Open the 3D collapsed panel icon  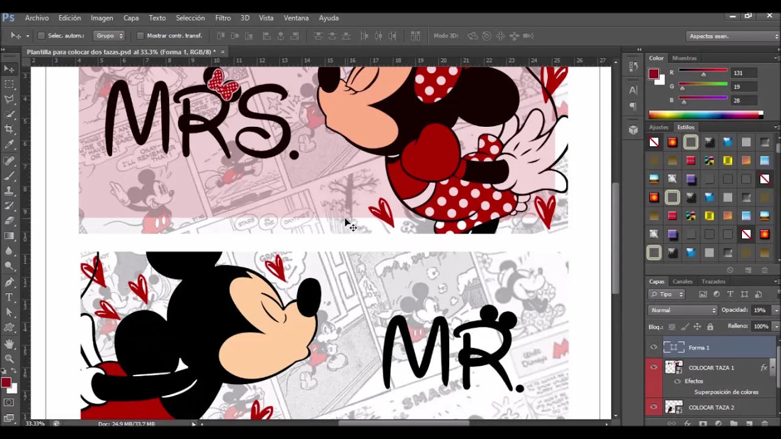pyautogui.click(x=633, y=130)
